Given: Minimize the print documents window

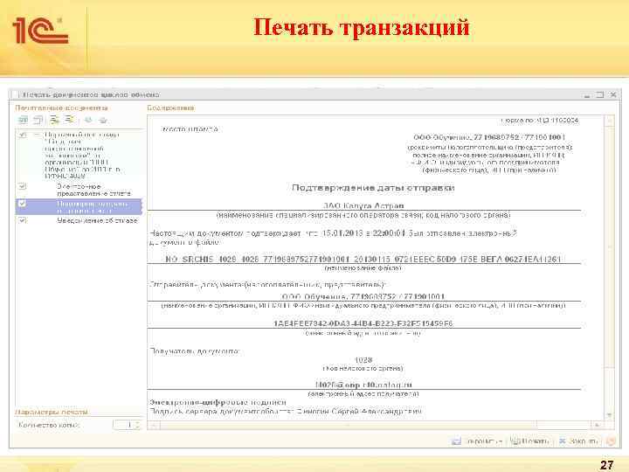Looking at the screenshot, I should (587, 95).
